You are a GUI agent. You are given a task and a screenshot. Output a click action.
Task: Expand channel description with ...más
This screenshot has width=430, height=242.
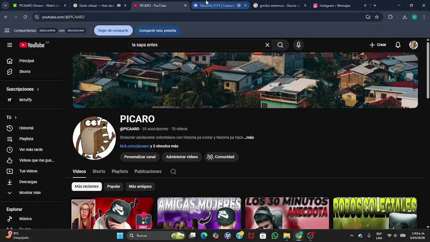pos(249,137)
